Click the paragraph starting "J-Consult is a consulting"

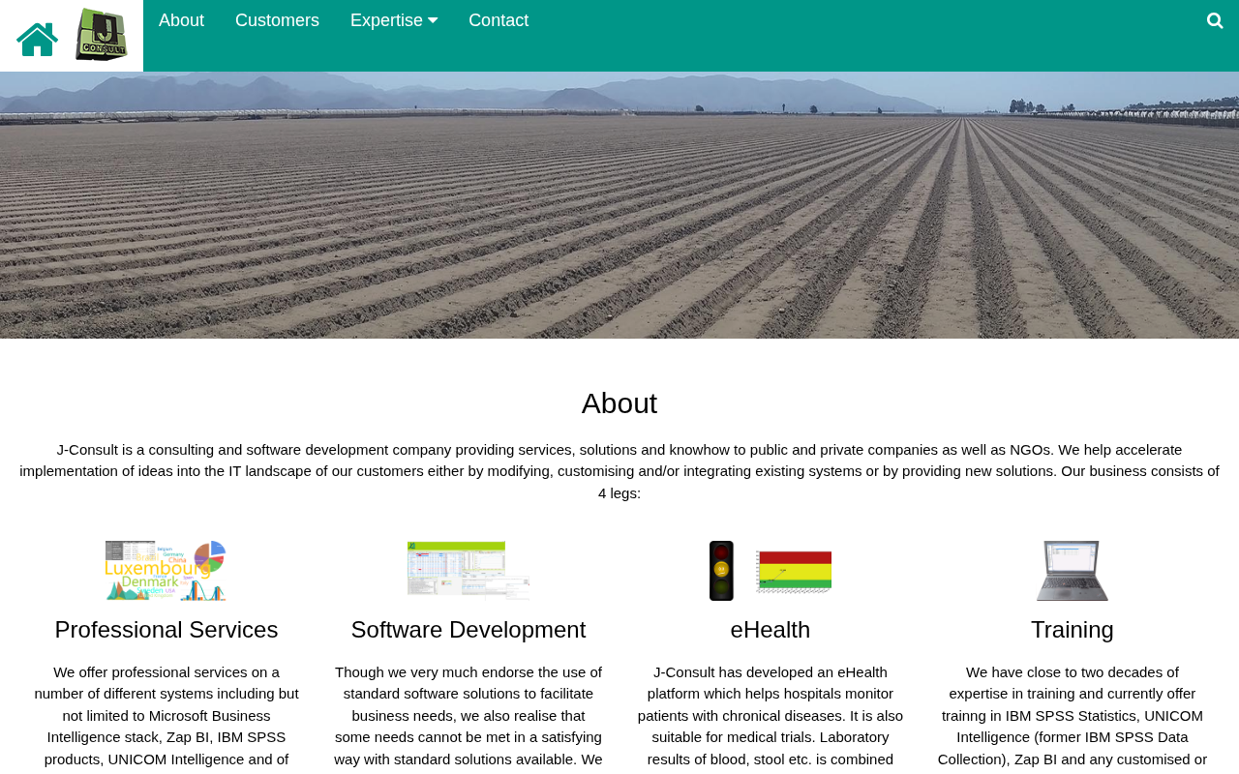tap(619, 471)
